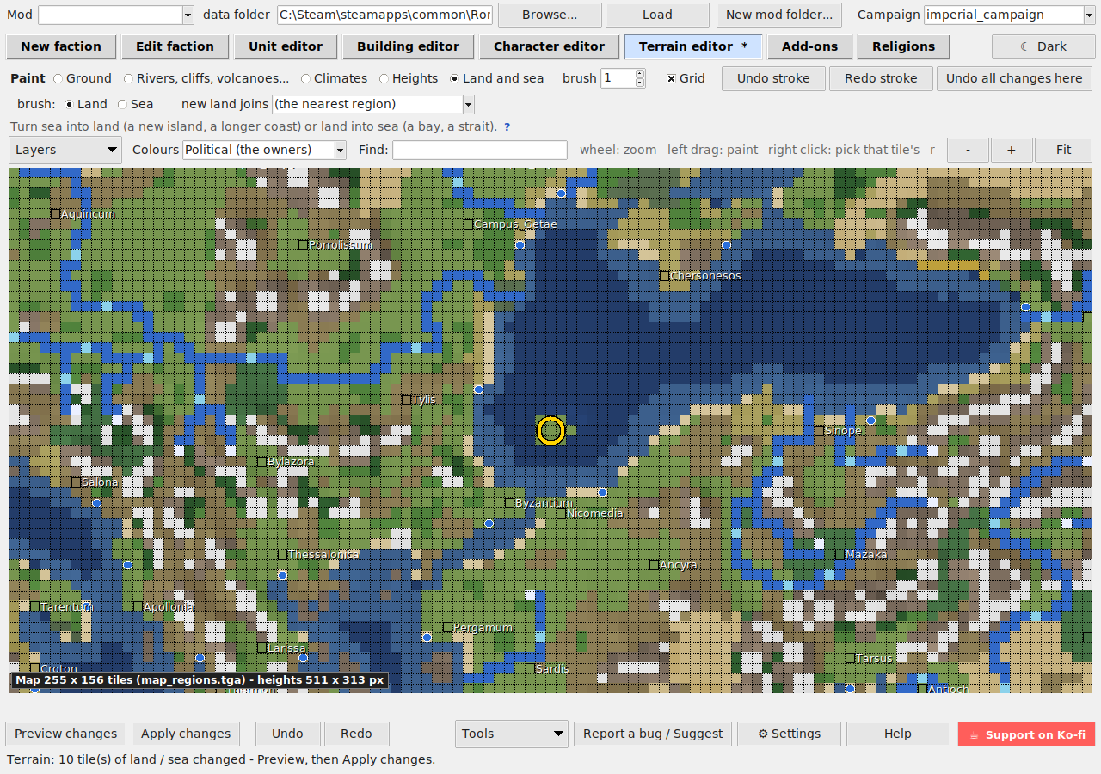
Task: Increase brush size with stepper
Action: tap(640, 74)
